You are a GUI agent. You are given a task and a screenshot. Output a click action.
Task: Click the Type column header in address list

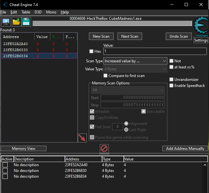pyautogui.click(x=113, y=159)
